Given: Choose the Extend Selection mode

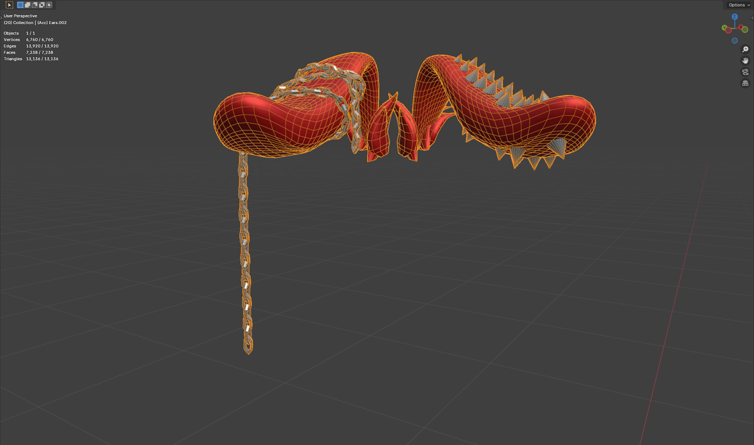Looking at the screenshot, I should [28, 5].
